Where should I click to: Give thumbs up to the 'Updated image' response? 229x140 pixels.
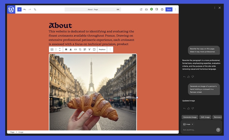click(189, 108)
